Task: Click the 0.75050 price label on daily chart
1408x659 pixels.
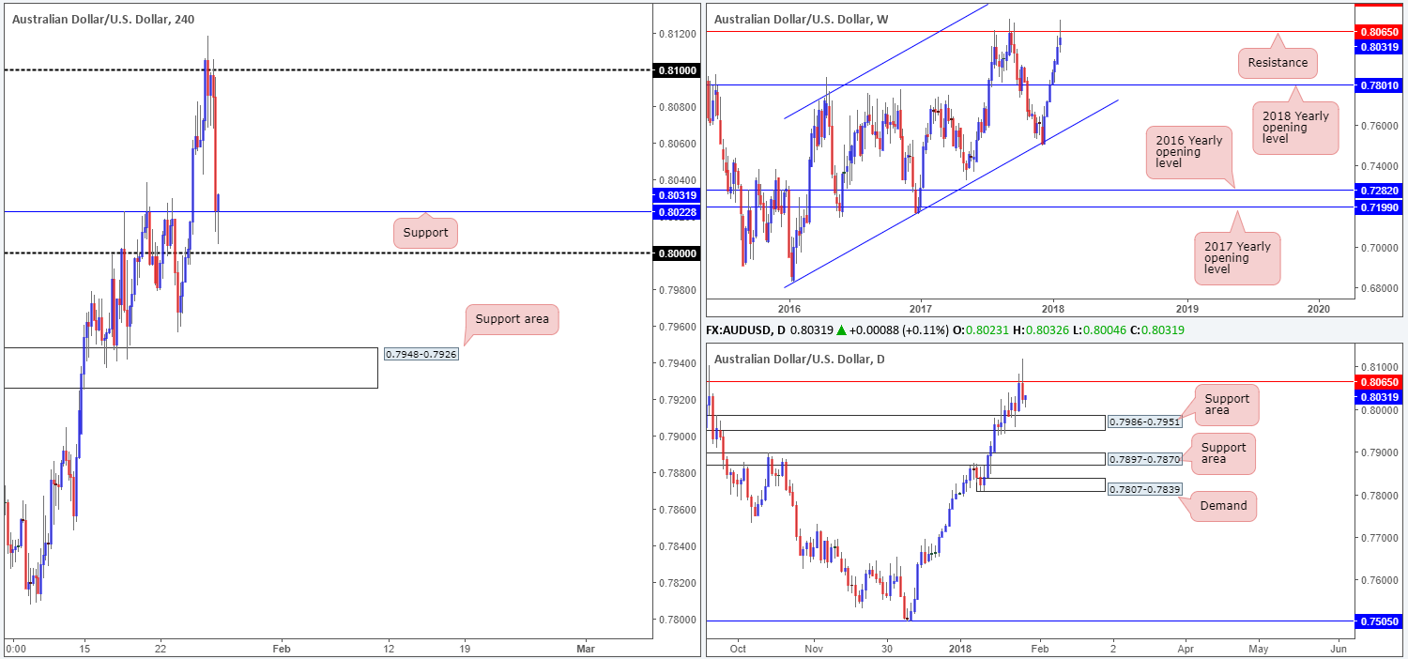Action: [x=1380, y=621]
